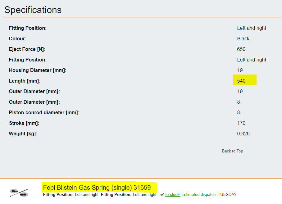Viewport: 282px width, 204px height.
Task: Click the In stock! link
Action: (x=173, y=194)
